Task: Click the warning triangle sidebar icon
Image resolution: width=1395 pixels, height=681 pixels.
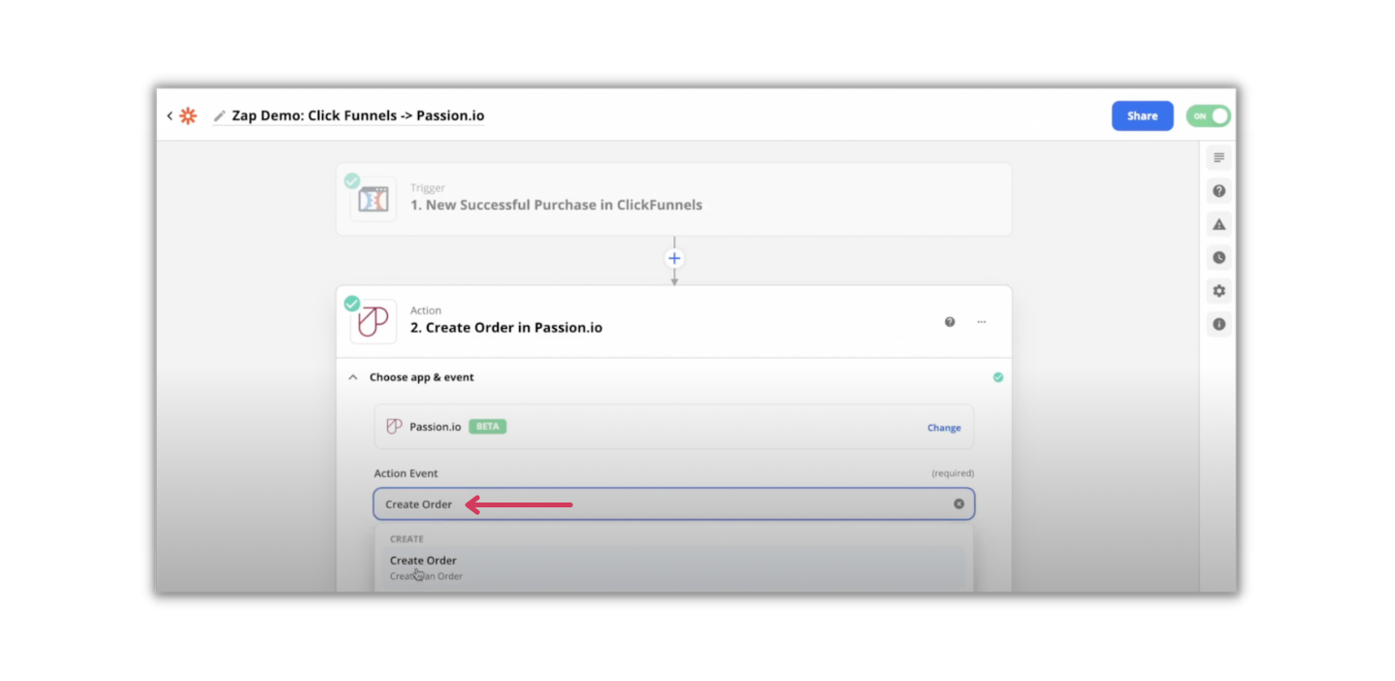Action: (1218, 224)
